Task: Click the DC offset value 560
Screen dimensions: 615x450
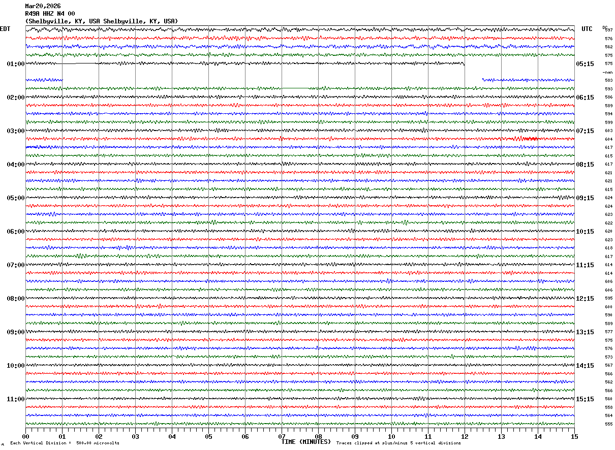Action: pos(608,399)
